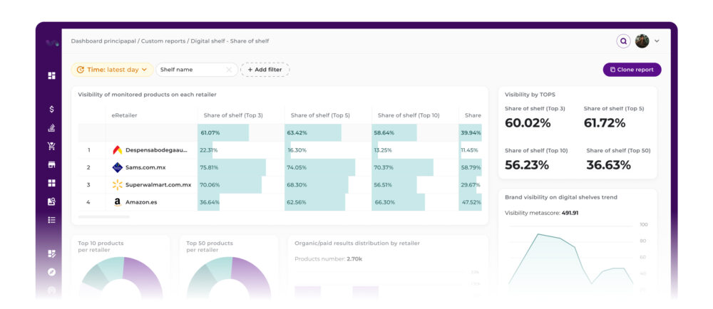Open the list view sidebar icon

pyautogui.click(x=51, y=219)
